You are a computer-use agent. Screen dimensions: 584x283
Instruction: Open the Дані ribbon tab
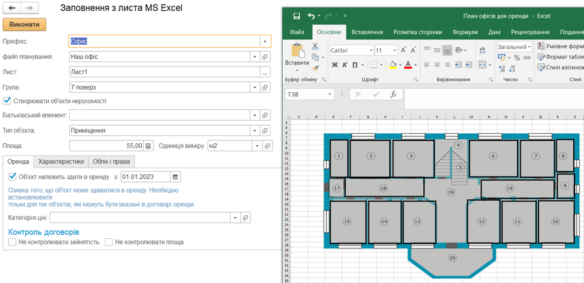pyautogui.click(x=494, y=33)
